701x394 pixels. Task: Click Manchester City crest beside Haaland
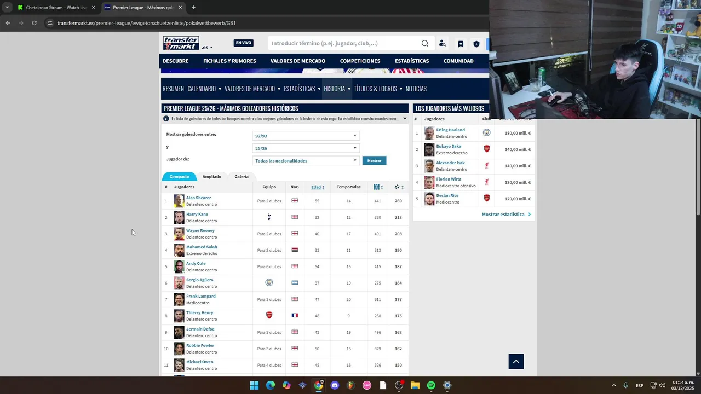tap(486, 132)
